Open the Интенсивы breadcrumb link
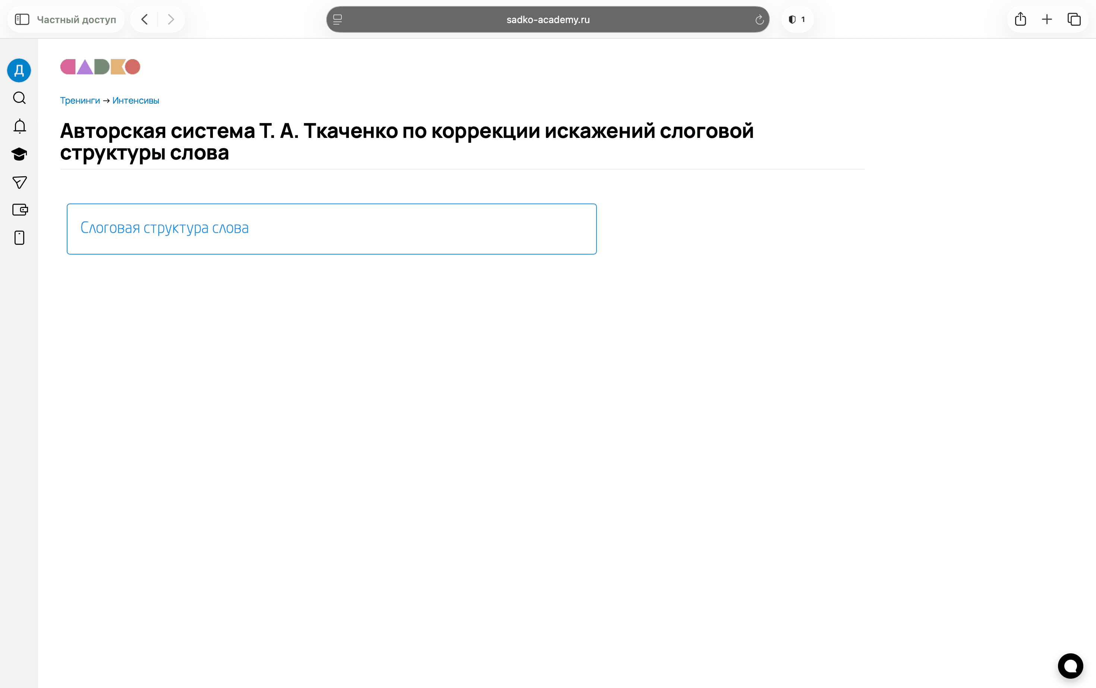Viewport: 1096px width, 688px height. coord(136,100)
